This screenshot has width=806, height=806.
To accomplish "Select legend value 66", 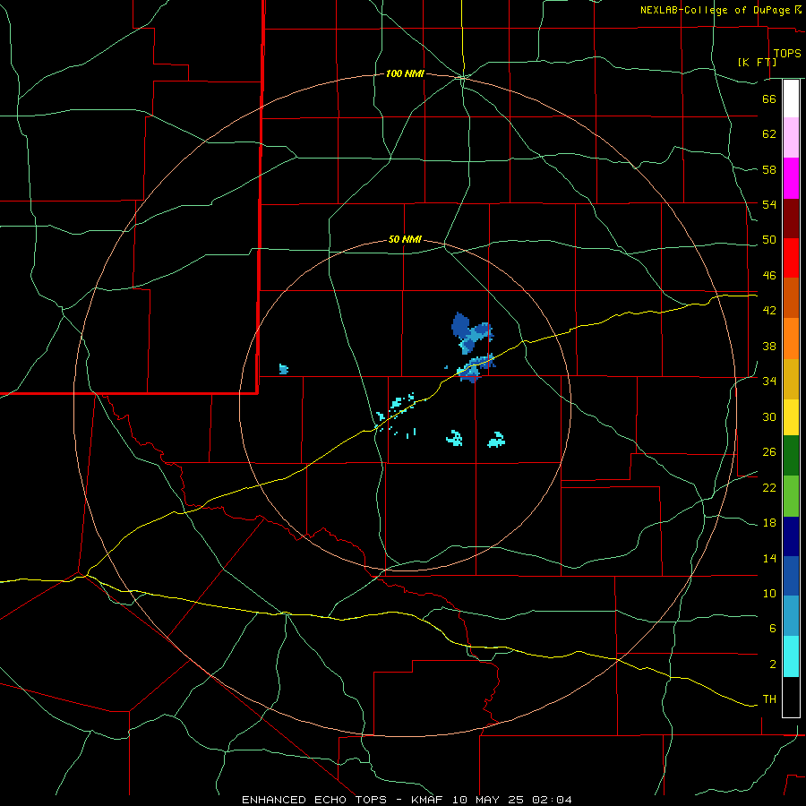I will [769, 99].
